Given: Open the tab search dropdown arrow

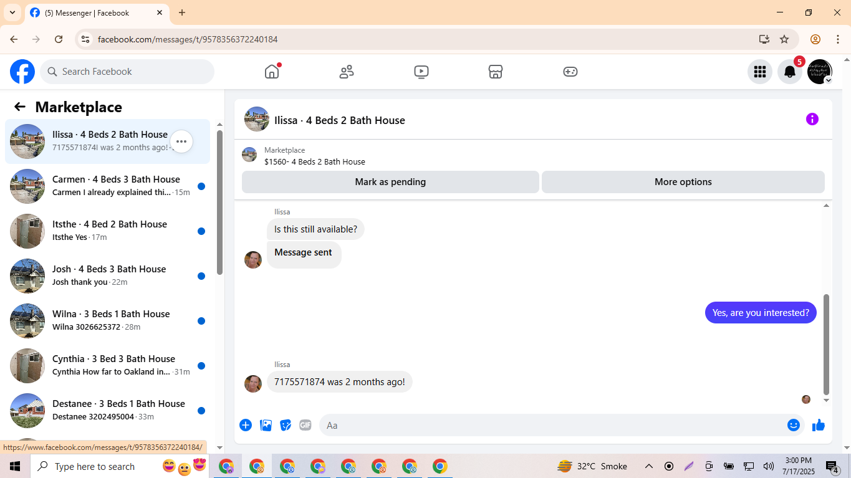Looking at the screenshot, I should point(12,12).
